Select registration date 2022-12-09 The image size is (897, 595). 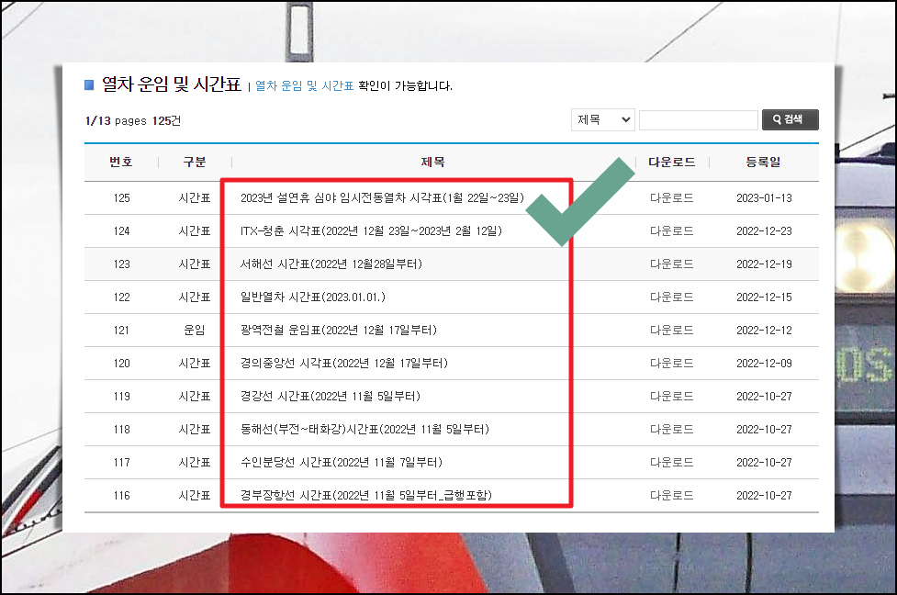[x=764, y=364]
